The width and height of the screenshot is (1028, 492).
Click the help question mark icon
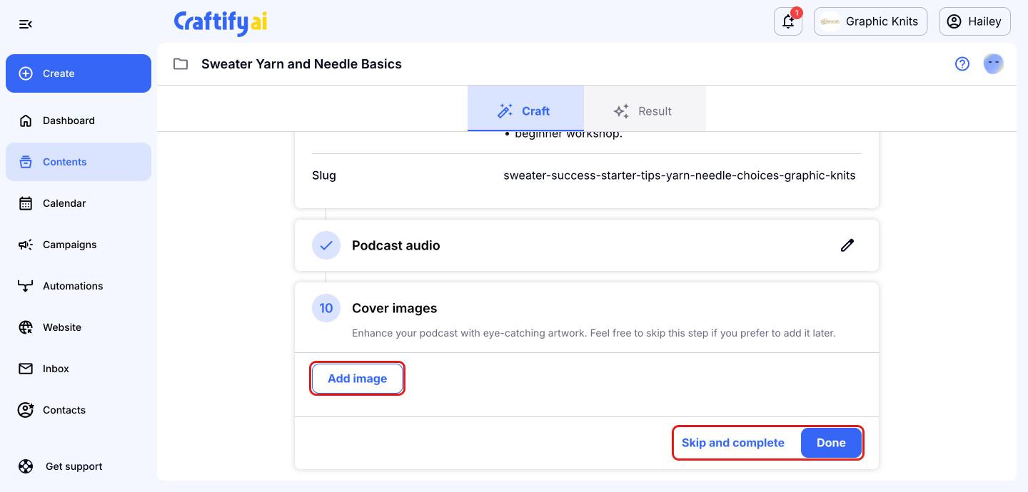pos(962,64)
